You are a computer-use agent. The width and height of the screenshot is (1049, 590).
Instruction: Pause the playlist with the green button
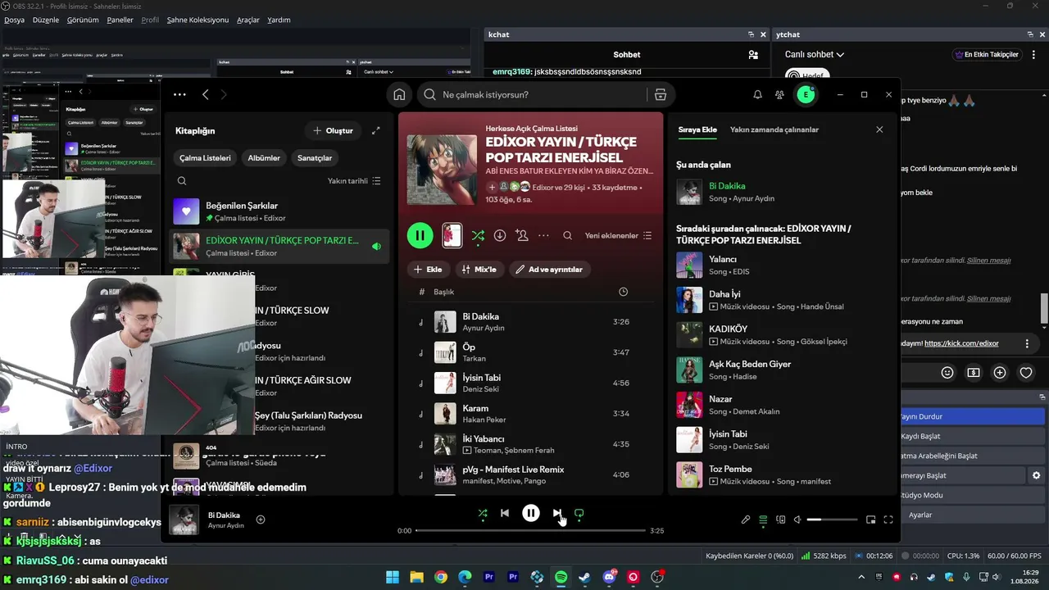click(420, 236)
